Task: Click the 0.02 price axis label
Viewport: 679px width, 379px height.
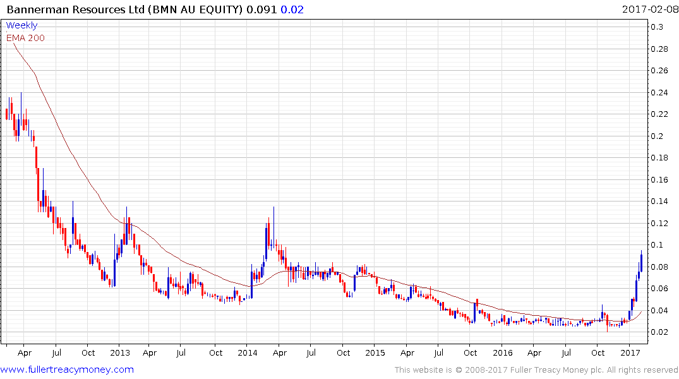Action: [x=659, y=332]
